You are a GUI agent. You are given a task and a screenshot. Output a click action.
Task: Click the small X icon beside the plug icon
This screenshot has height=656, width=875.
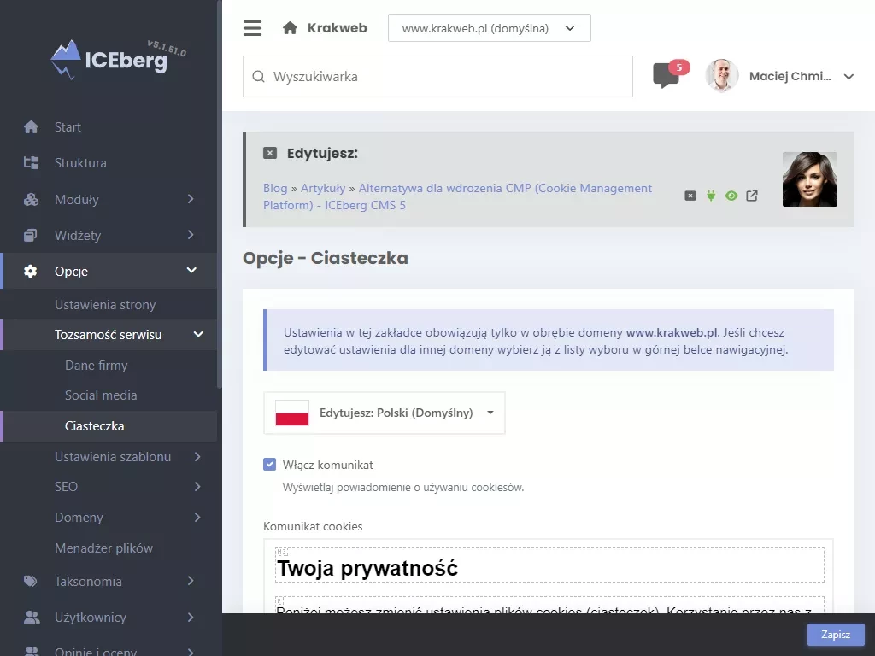[690, 196]
